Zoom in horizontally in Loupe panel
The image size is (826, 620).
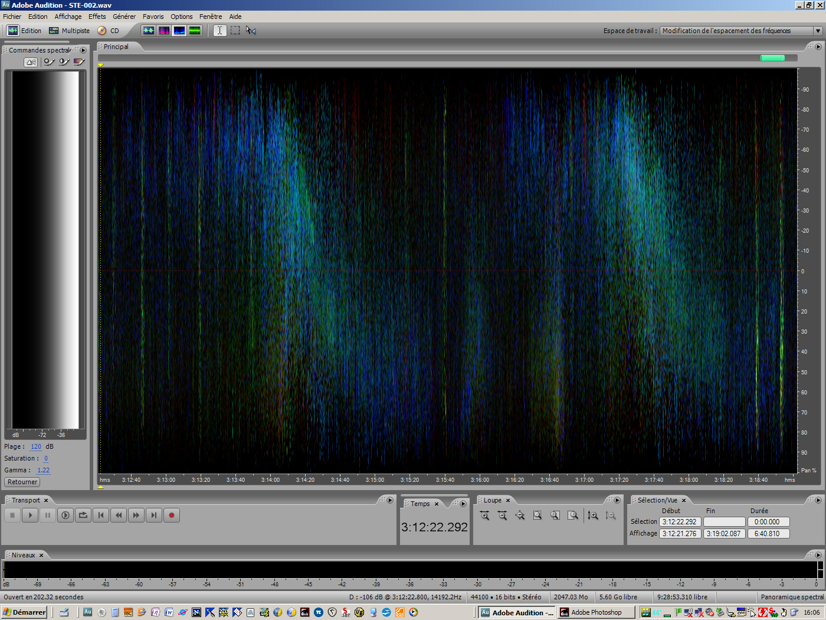(x=485, y=515)
